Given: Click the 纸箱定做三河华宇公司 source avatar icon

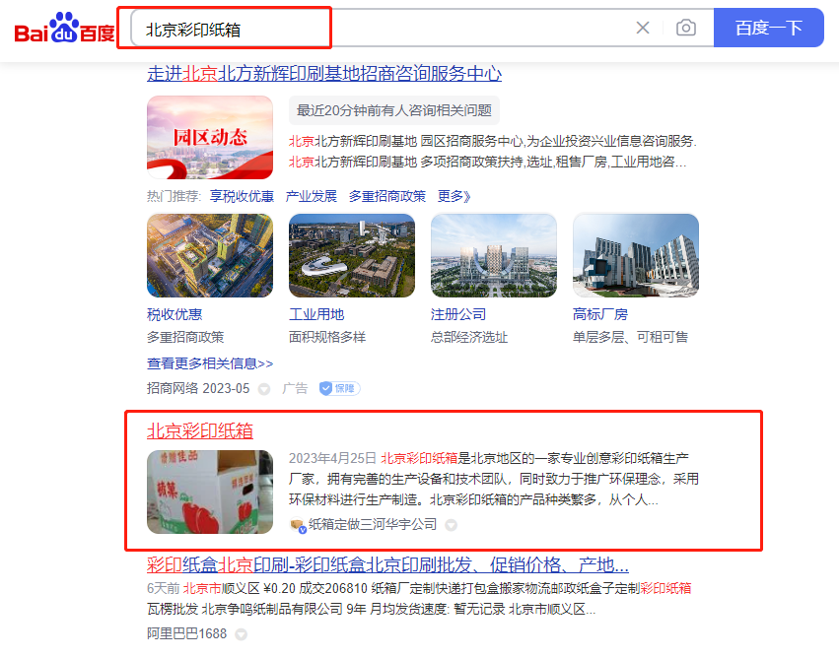Looking at the screenshot, I should [298, 525].
